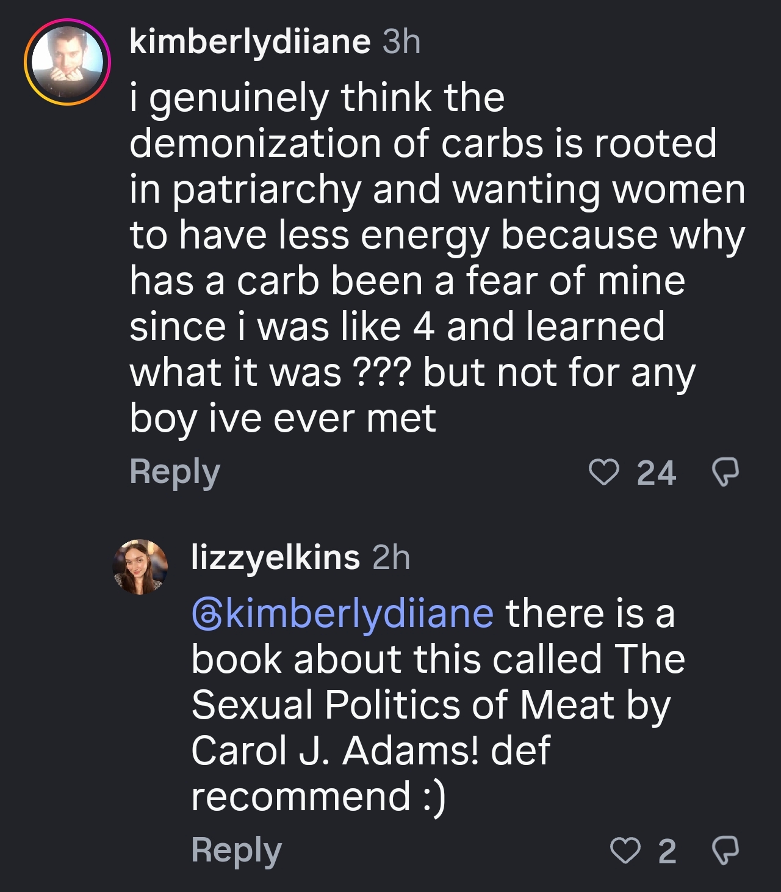Reply to kimberlydiiane's comment
The image size is (781, 892).
point(175,473)
